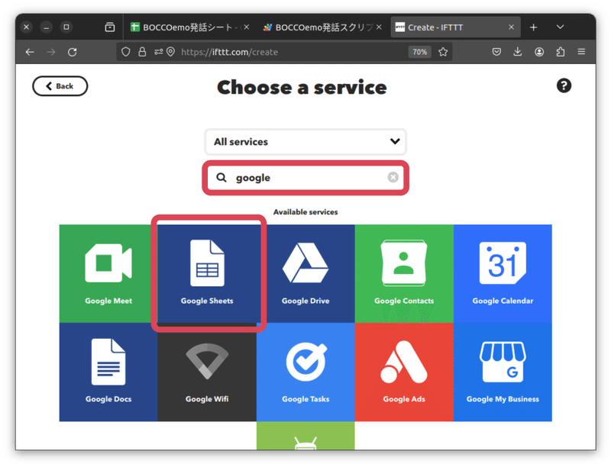Bookmark this page with the star
The width and height of the screenshot is (611, 467).
point(443,52)
